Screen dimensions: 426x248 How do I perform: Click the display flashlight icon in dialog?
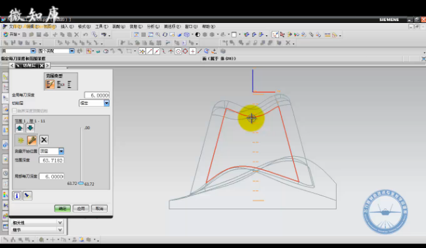(x=27, y=196)
